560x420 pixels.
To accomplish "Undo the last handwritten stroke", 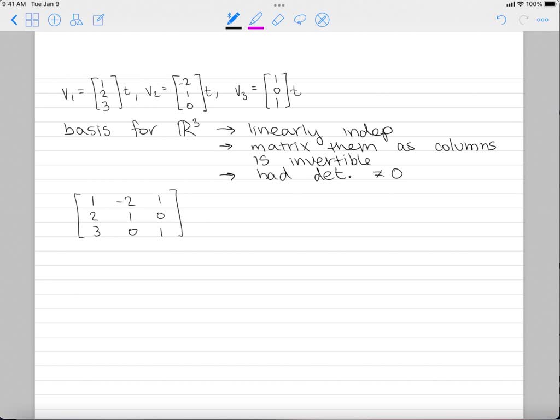I will [501, 20].
